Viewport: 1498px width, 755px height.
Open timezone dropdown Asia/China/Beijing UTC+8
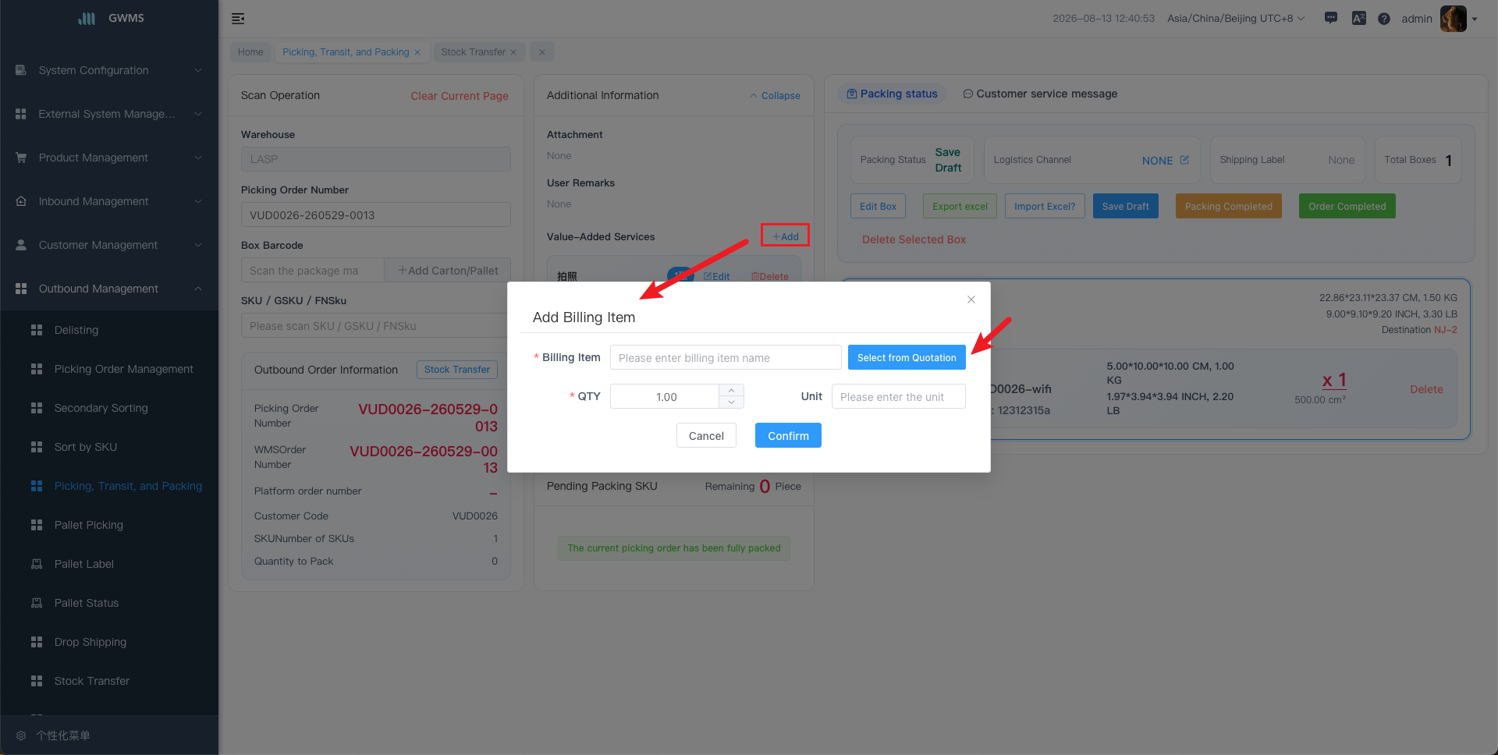tap(1236, 19)
